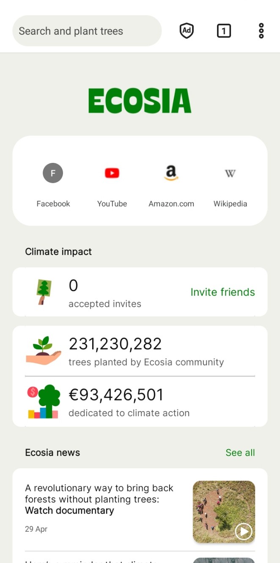Open the Amazon.com shortcut icon

(x=171, y=173)
